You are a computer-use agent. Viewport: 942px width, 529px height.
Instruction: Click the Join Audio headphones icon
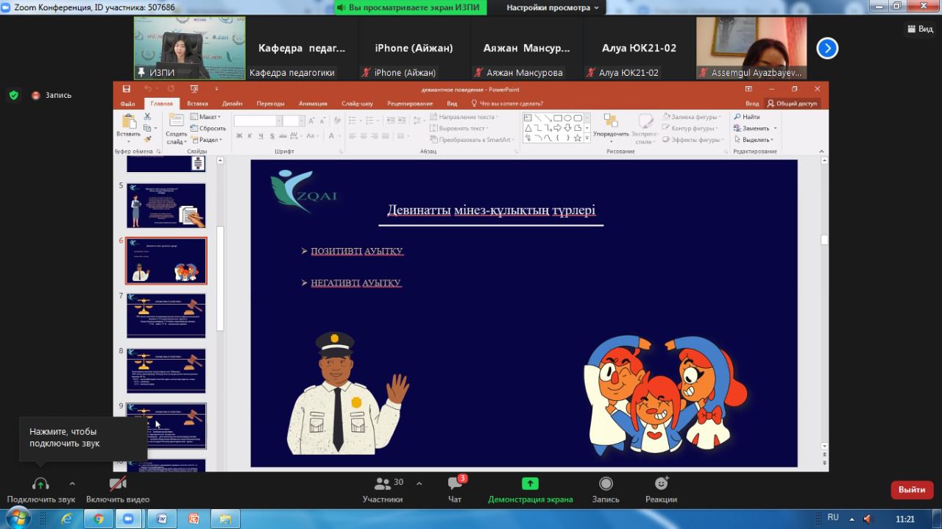(x=40, y=483)
